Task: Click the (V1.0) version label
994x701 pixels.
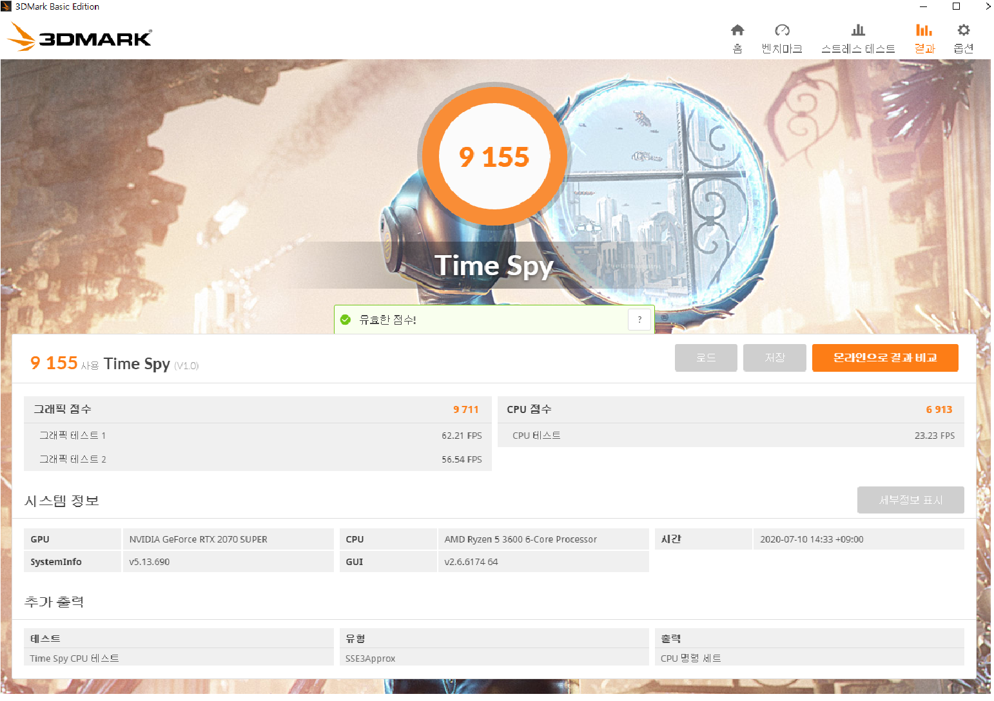Action: tap(186, 366)
